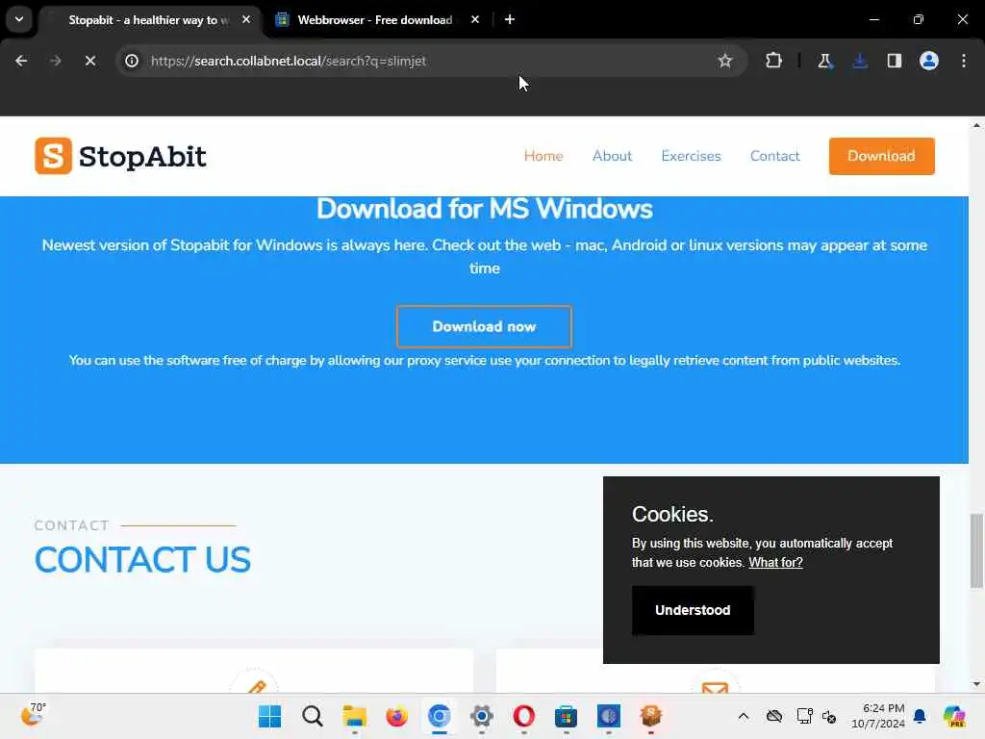Image resolution: width=985 pixels, height=739 pixels.
Task: Open the Copilot preview taskbar icon
Action: [954, 716]
